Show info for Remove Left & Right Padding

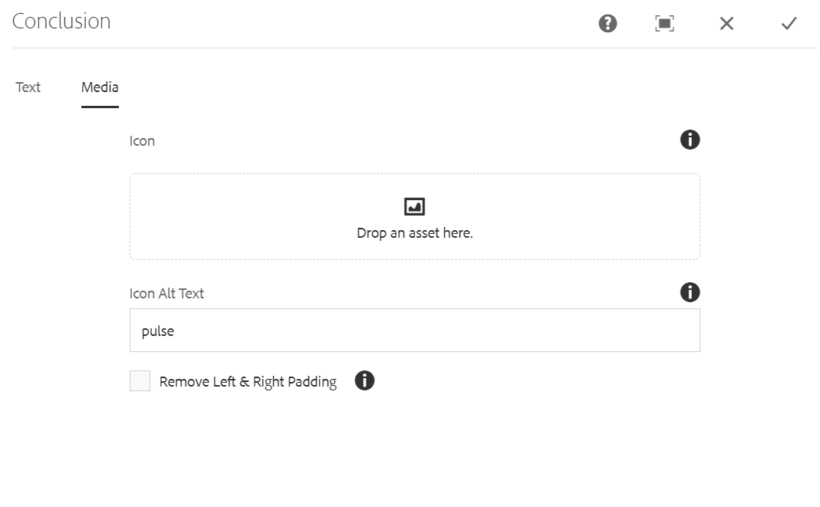[x=364, y=380]
